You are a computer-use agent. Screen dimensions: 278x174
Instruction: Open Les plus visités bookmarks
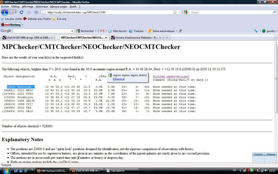coord(11,19)
